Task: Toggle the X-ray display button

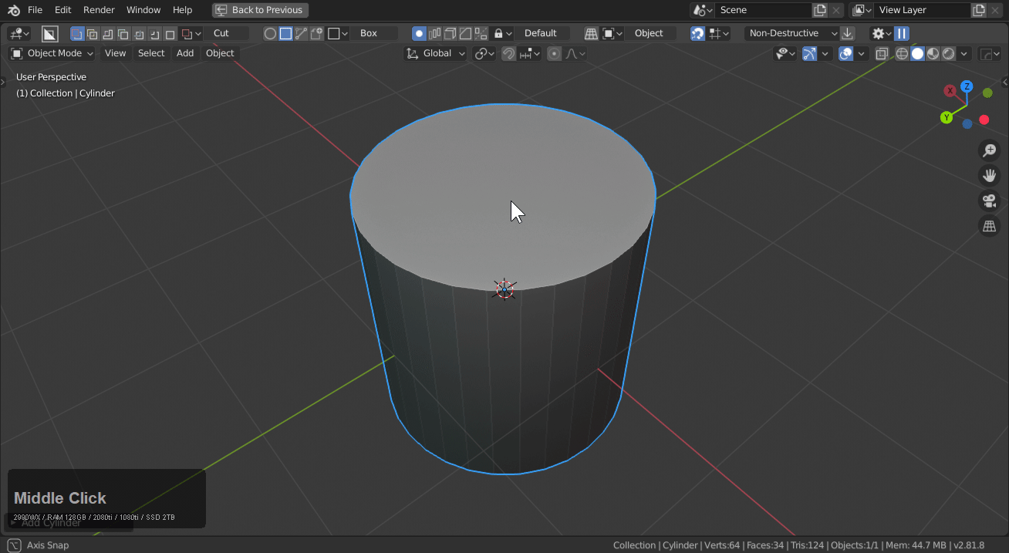Action: tap(882, 53)
